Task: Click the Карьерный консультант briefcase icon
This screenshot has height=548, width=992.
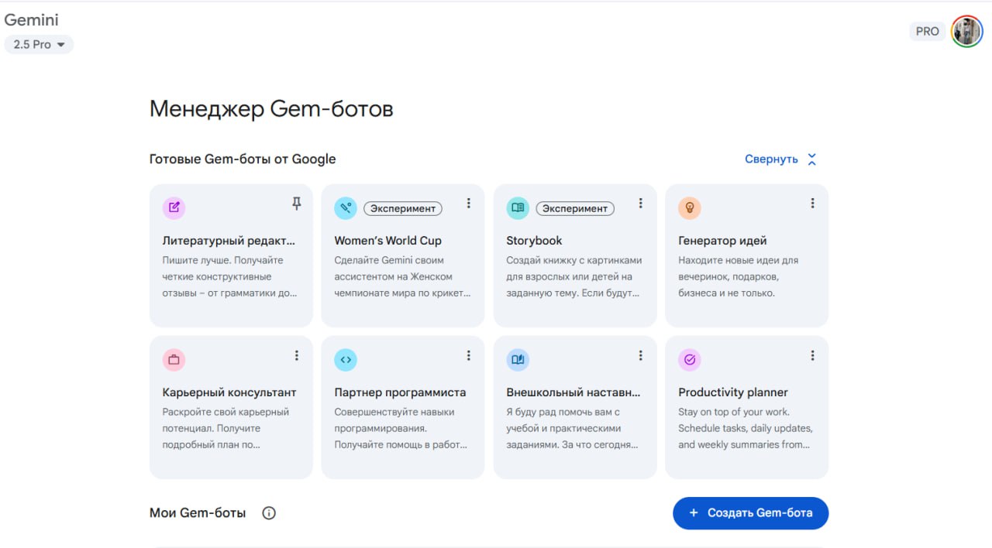Action: pos(174,359)
